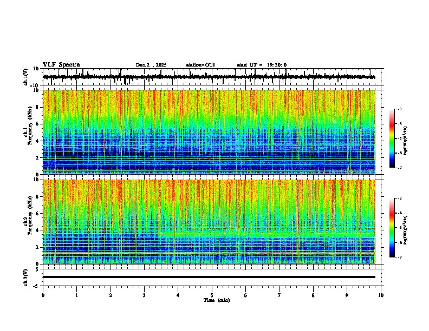Click the "station=OUI" header label

coord(200,65)
